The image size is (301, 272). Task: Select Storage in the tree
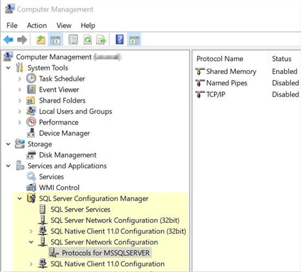pyautogui.click(x=40, y=144)
